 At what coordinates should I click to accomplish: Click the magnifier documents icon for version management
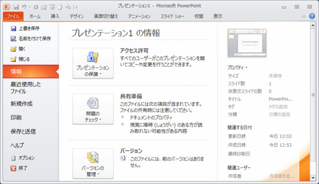pyautogui.click(x=93, y=157)
